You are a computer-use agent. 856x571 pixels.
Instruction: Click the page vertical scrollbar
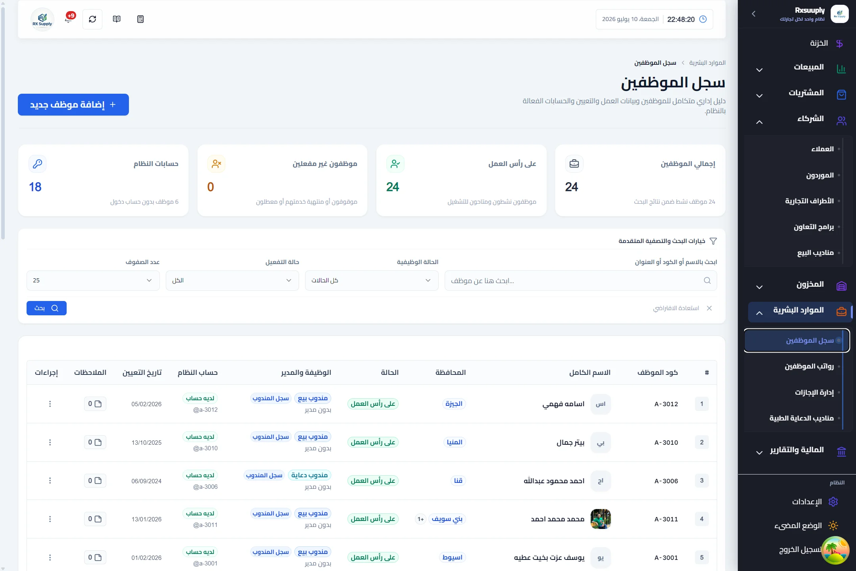(x=3, y=123)
